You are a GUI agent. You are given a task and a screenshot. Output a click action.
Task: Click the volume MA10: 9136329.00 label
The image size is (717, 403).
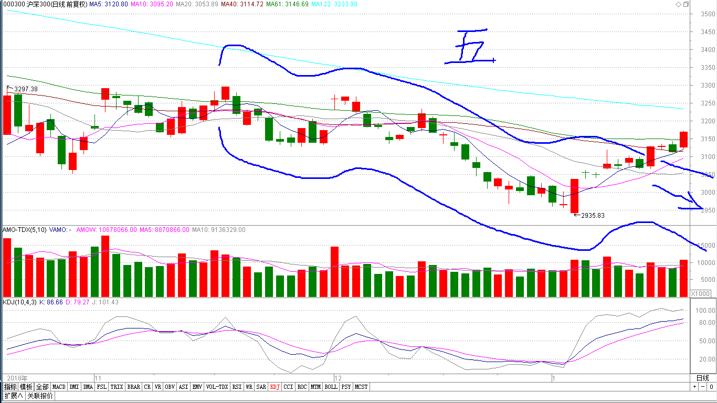pos(219,230)
